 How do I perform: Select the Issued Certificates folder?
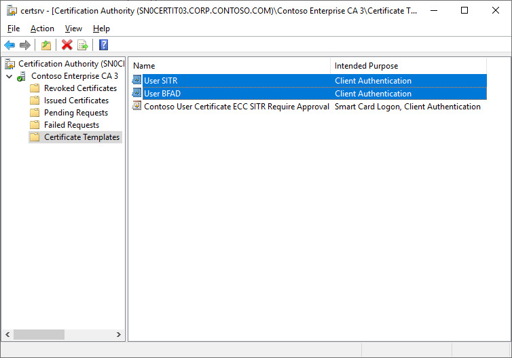(x=76, y=101)
